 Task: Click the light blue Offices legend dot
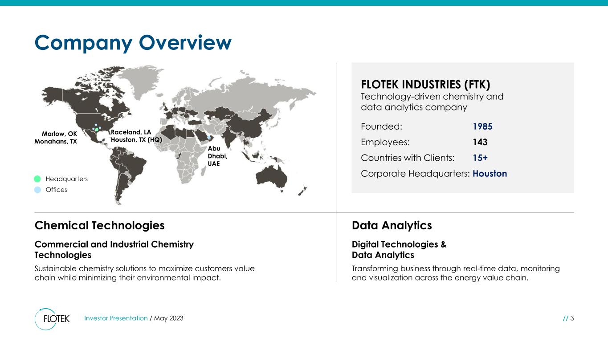38,190
